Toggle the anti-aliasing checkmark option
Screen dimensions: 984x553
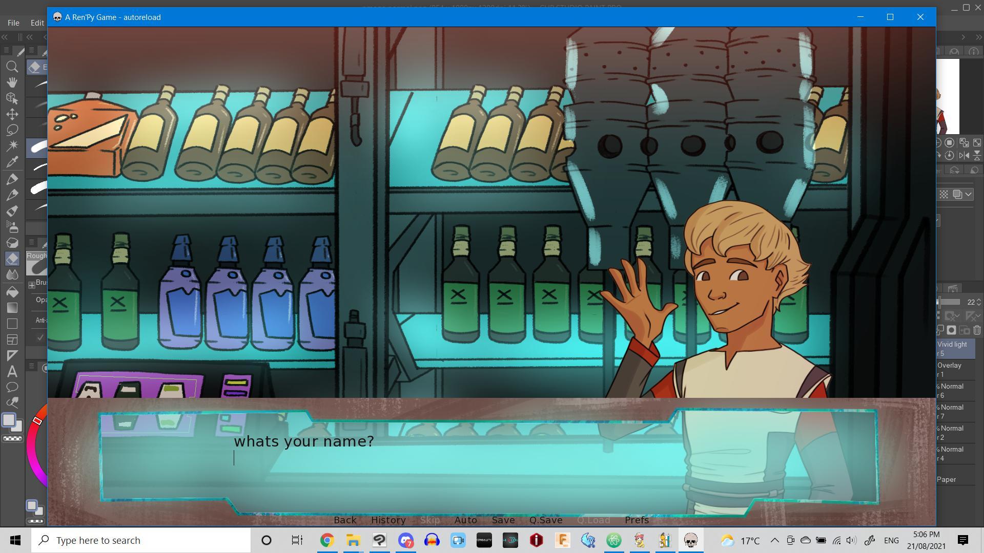coord(40,337)
